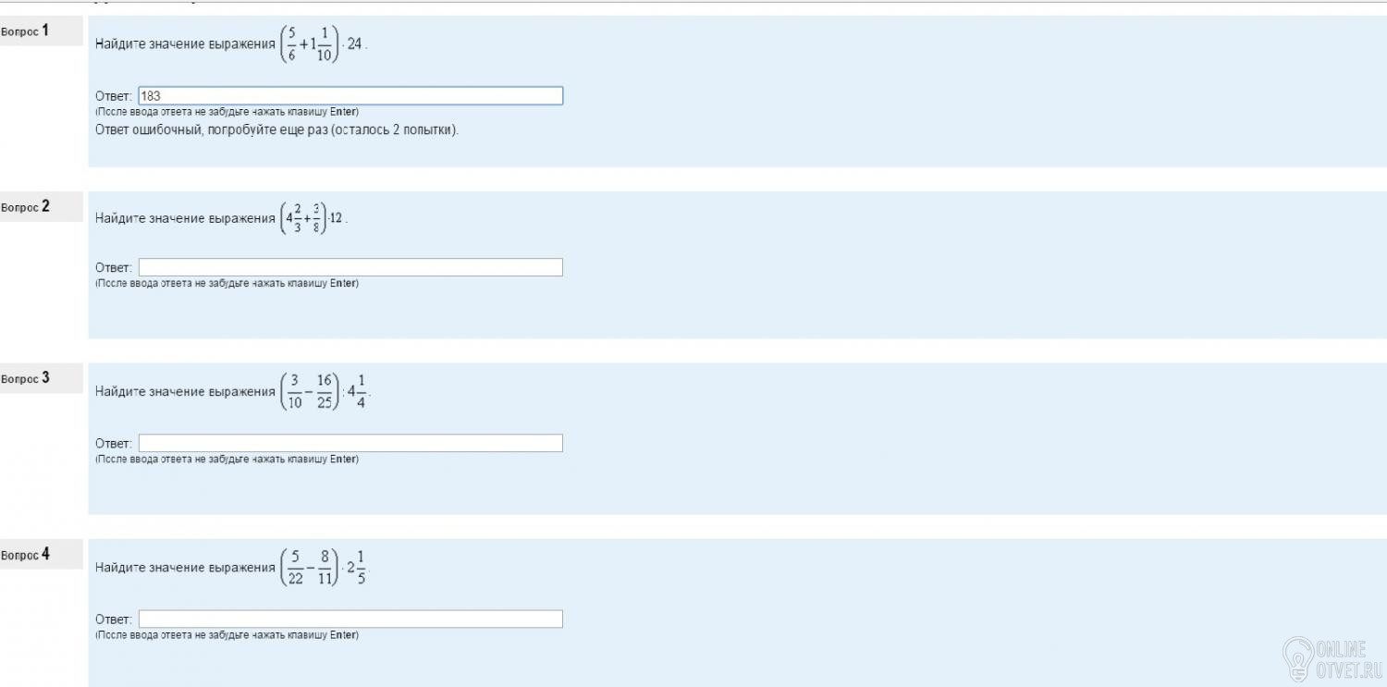Click the 'Вопрос 2' question label
This screenshot has height=687, width=1387.
click(x=25, y=207)
